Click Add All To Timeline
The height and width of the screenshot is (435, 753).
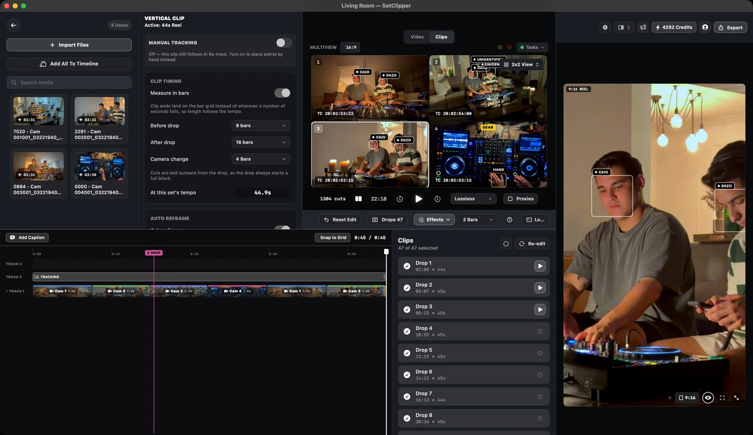[x=69, y=64]
